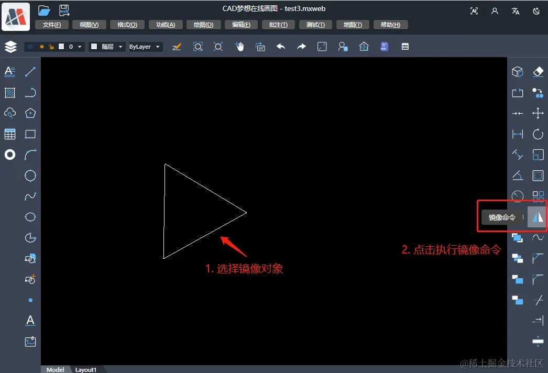
Task: Click the rotate 90° view icon
Action: tap(260, 47)
